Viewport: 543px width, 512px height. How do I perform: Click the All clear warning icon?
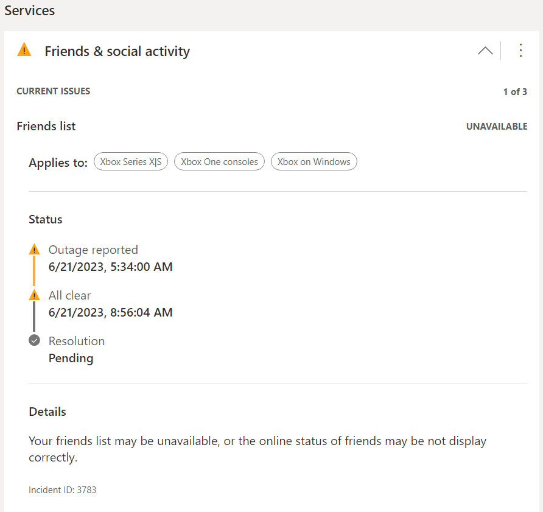pos(34,295)
